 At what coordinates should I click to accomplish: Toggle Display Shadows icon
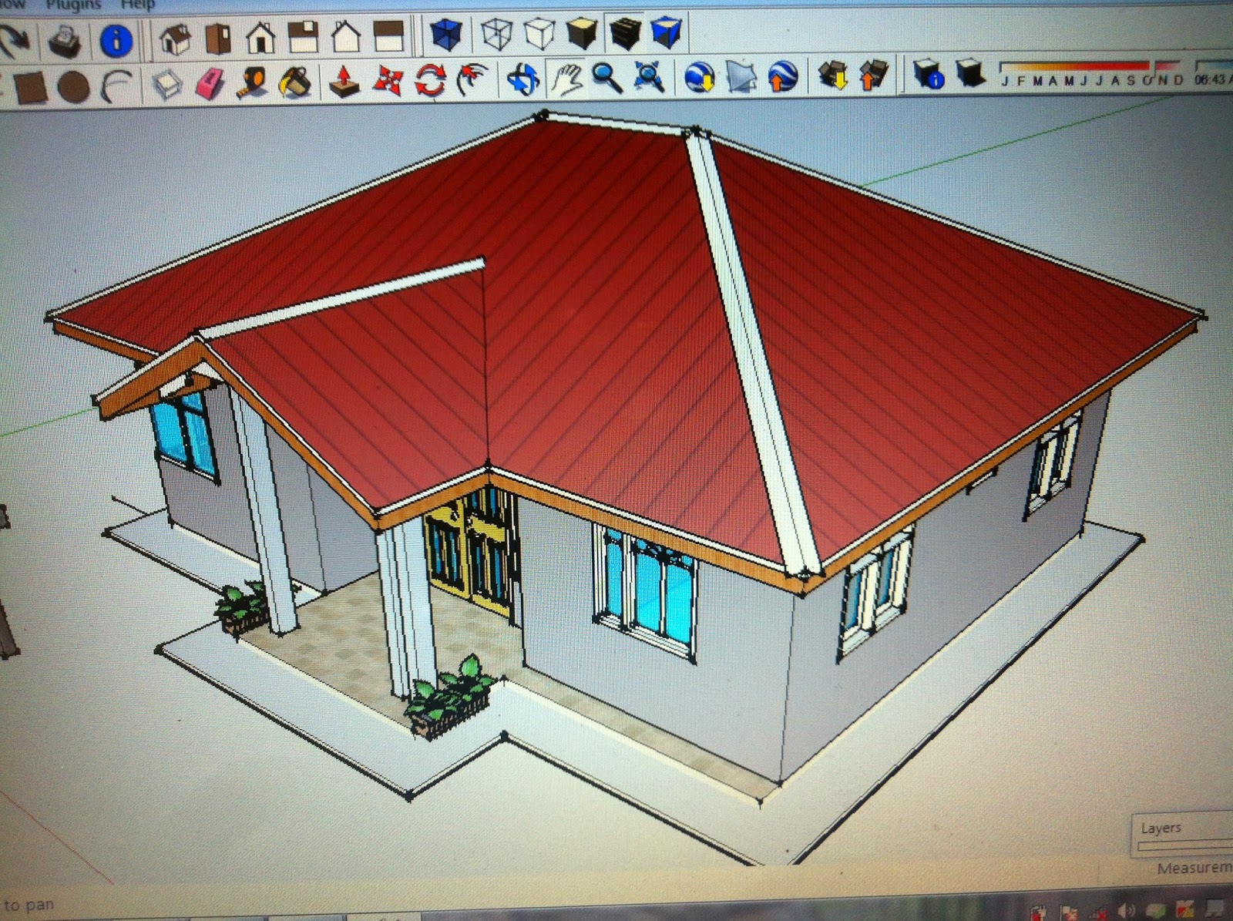pos(971,73)
